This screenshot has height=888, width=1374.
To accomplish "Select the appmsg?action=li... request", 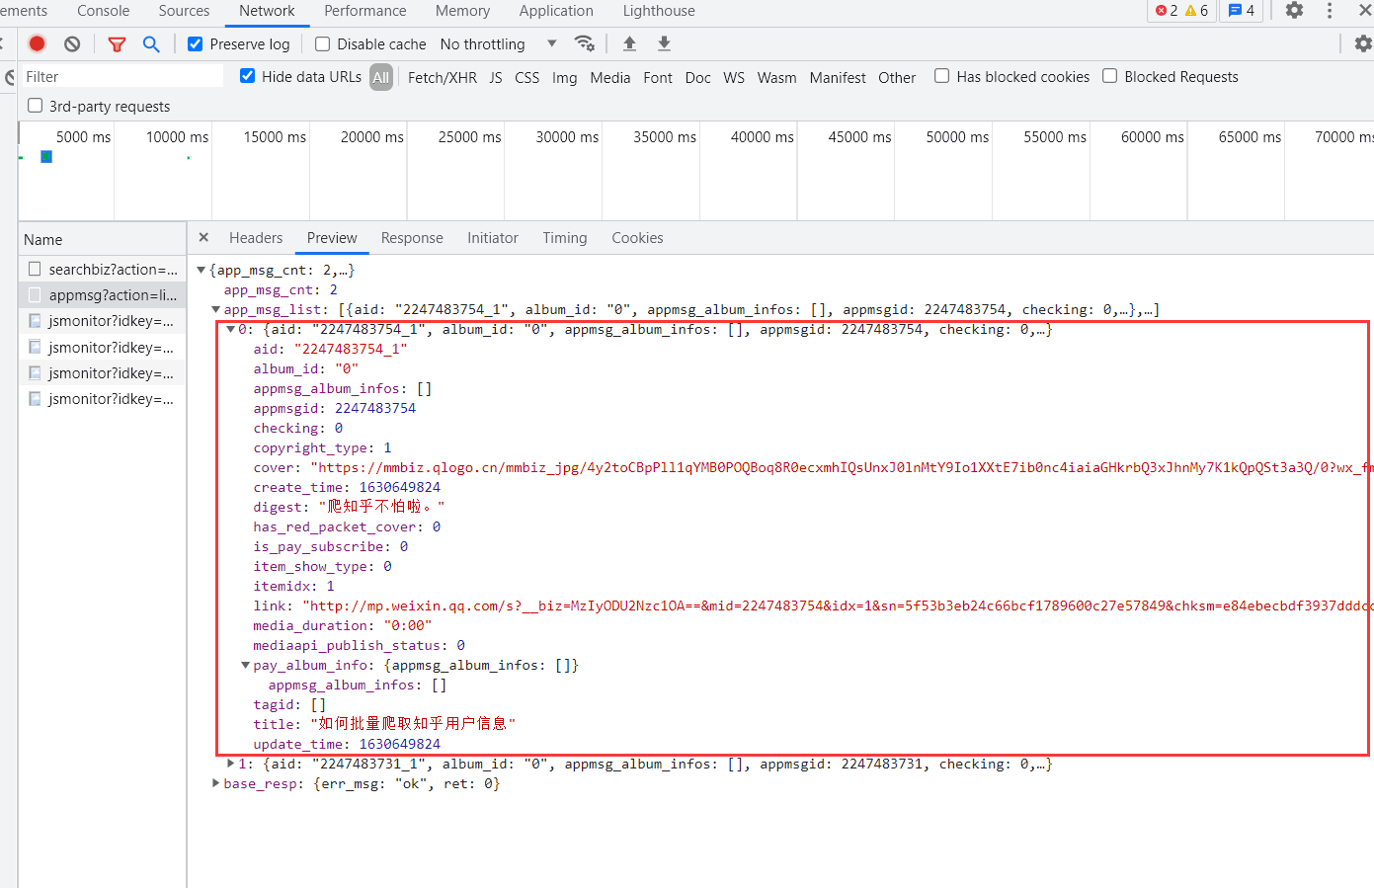I will [x=103, y=294].
